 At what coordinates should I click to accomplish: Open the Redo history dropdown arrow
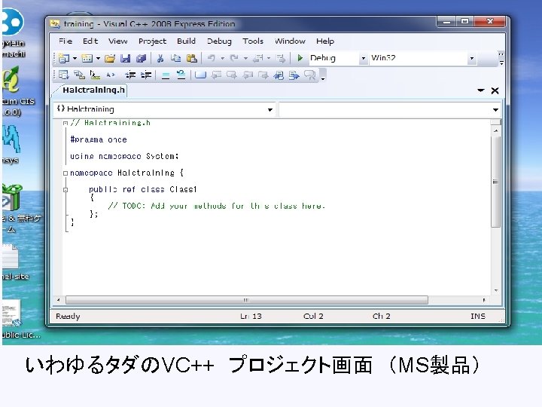[x=245, y=58]
